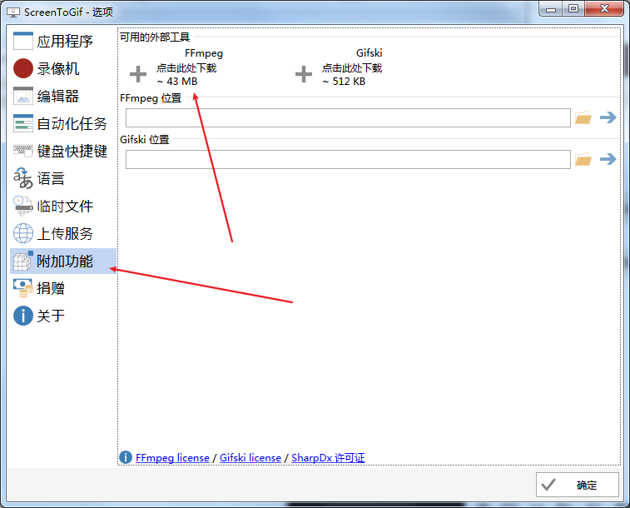Open the 捐赠 (Donate) page
Image resolution: width=630 pixels, height=508 pixels.
[x=51, y=289]
